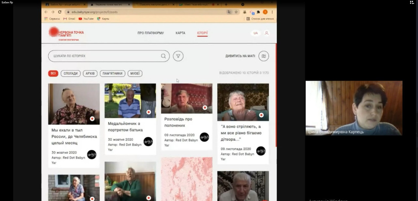Open ПРО ПЛАТФОРМУ menu item
This screenshot has width=418, height=201.
[151, 33]
